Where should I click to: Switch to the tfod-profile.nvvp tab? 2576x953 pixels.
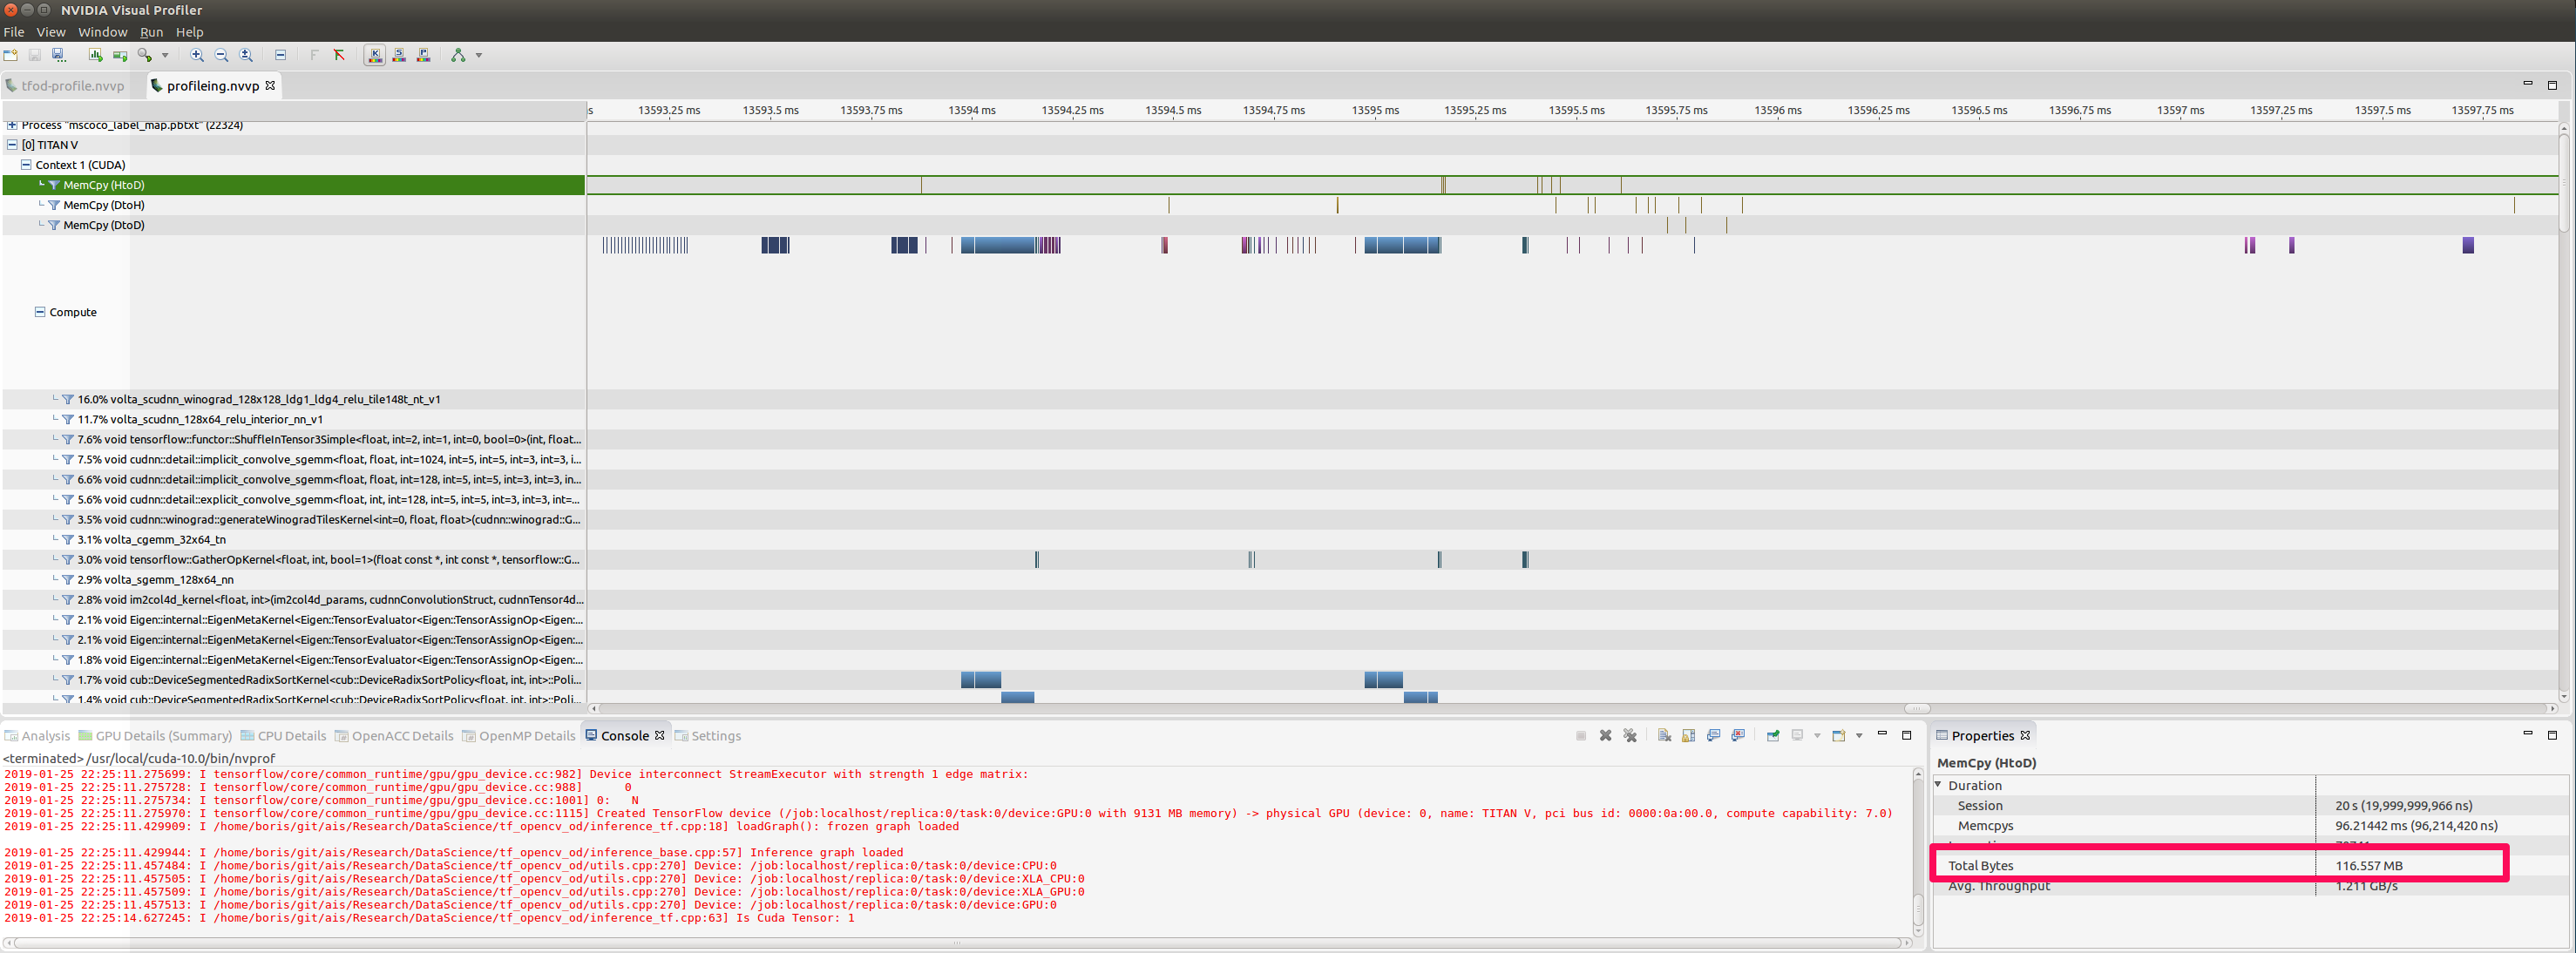coord(72,86)
